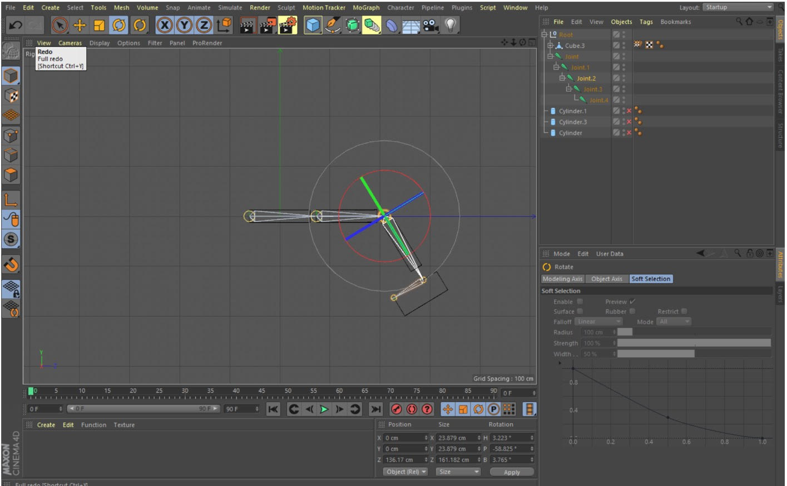Collapse the Joint.2 hierarchy
Viewport: 787px width, 486px height.
(562, 78)
